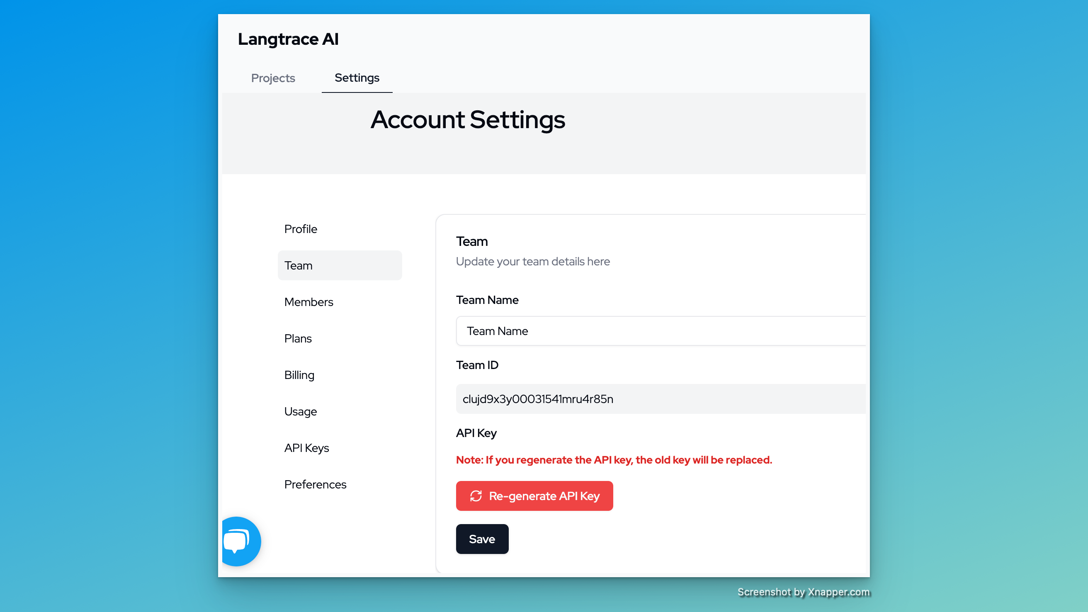Go to Preferences section
This screenshot has height=612, width=1088.
click(x=315, y=484)
